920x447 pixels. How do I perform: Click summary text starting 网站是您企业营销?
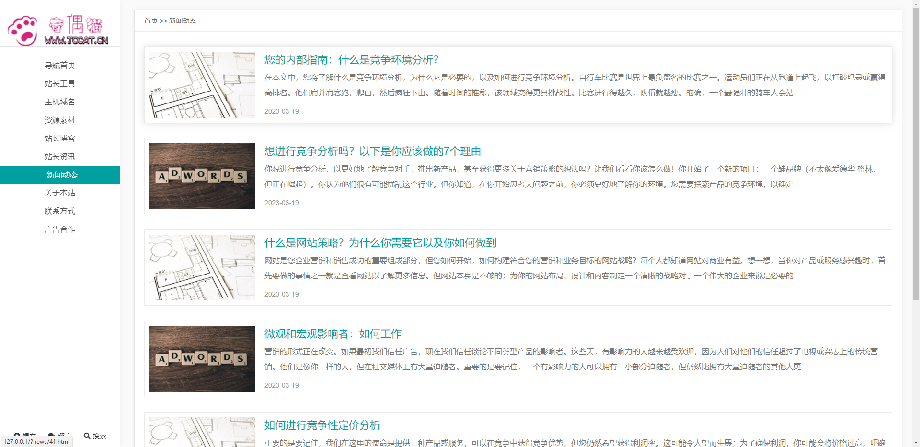tap(575, 268)
